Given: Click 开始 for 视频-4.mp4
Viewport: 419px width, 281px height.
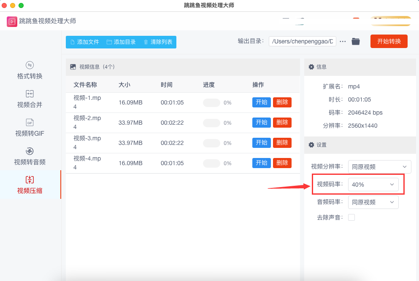Looking at the screenshot, I should tap(262, 163).
